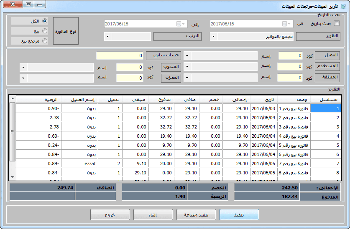
Task: Click the 'تاريخ' column header in table
Action: pos(263,100)
